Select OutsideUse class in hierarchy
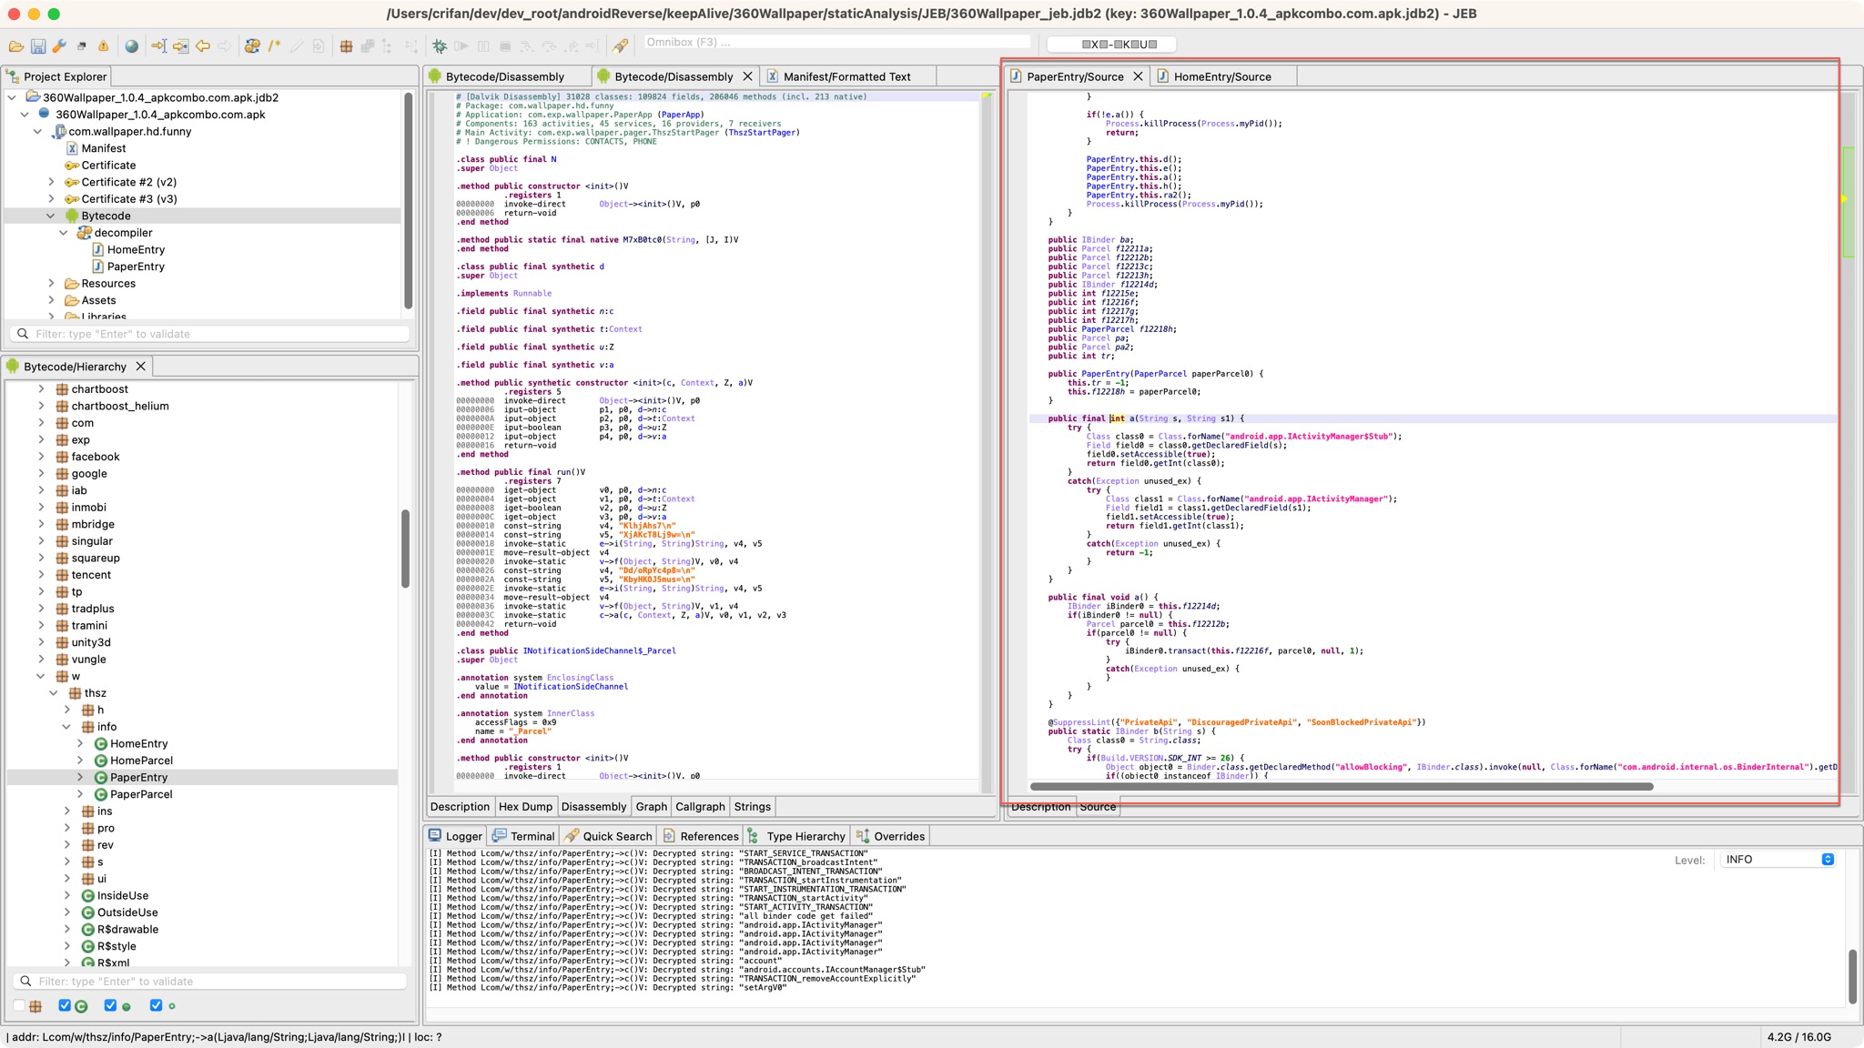This screenshot has height=1048, width=1864. coord(127,912)
